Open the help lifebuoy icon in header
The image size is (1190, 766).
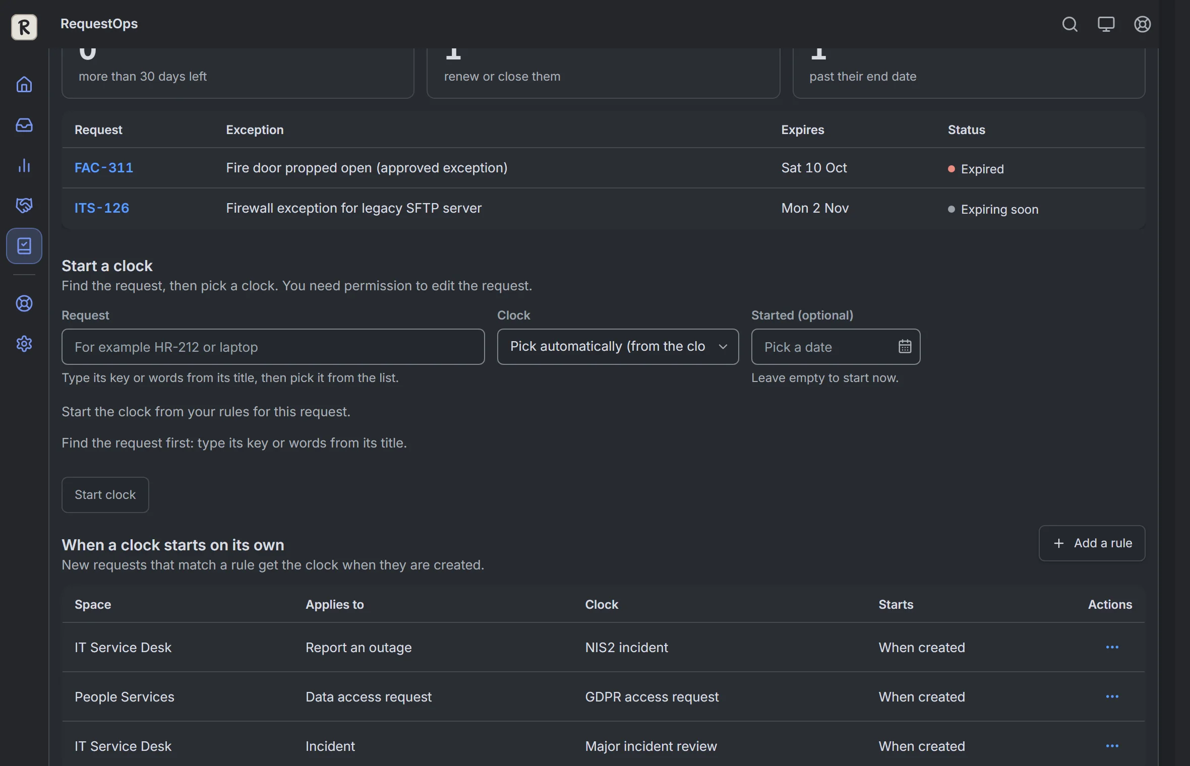coord(1142,24)
